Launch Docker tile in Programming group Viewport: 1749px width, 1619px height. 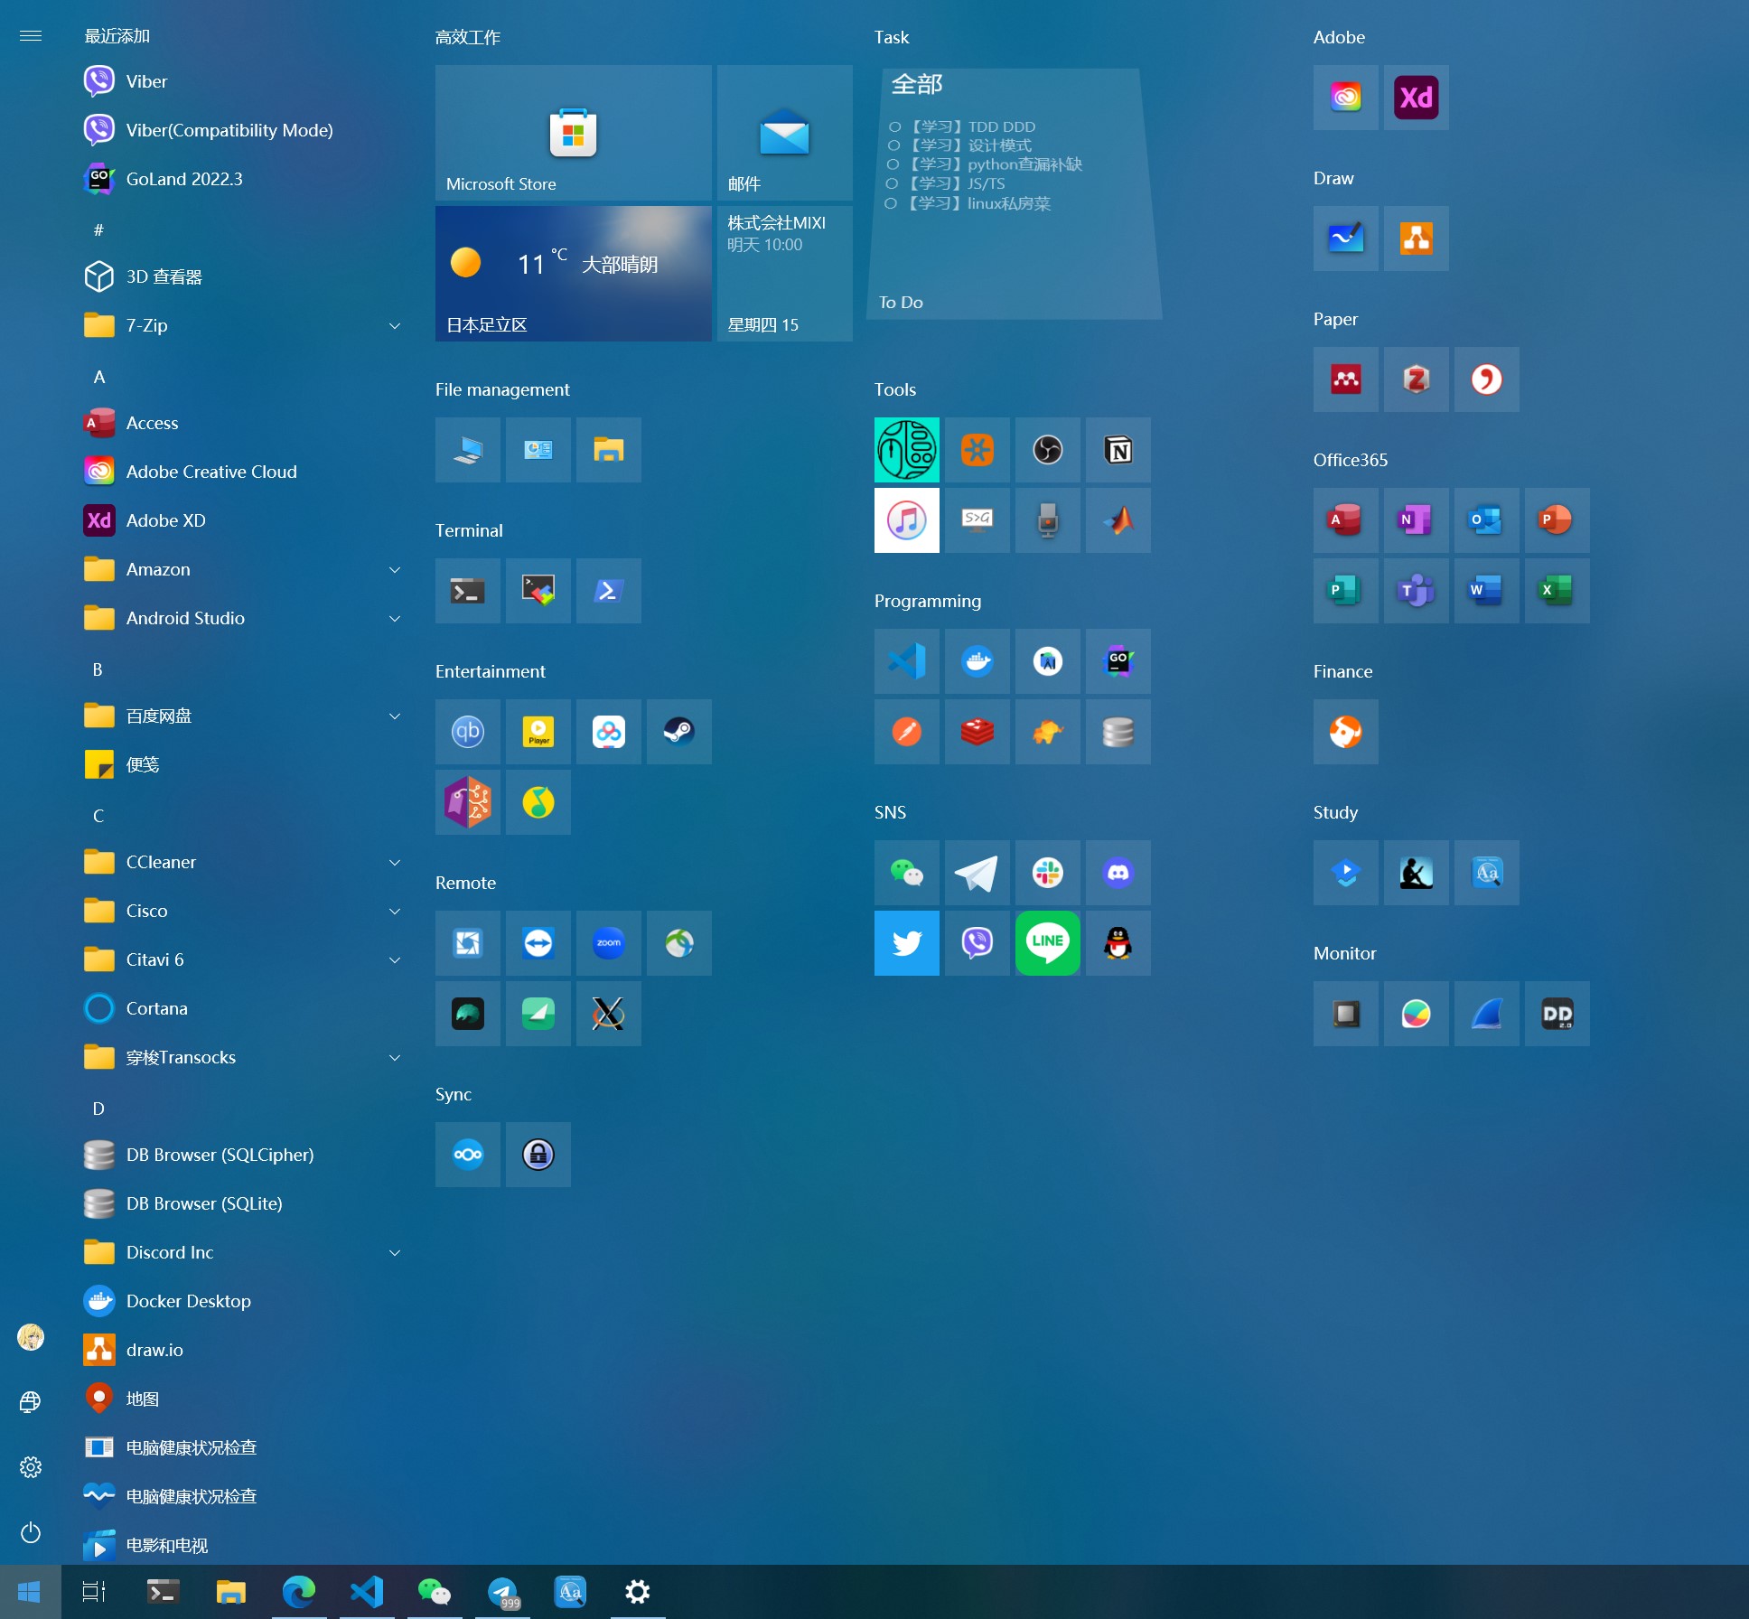pos(977,661)
